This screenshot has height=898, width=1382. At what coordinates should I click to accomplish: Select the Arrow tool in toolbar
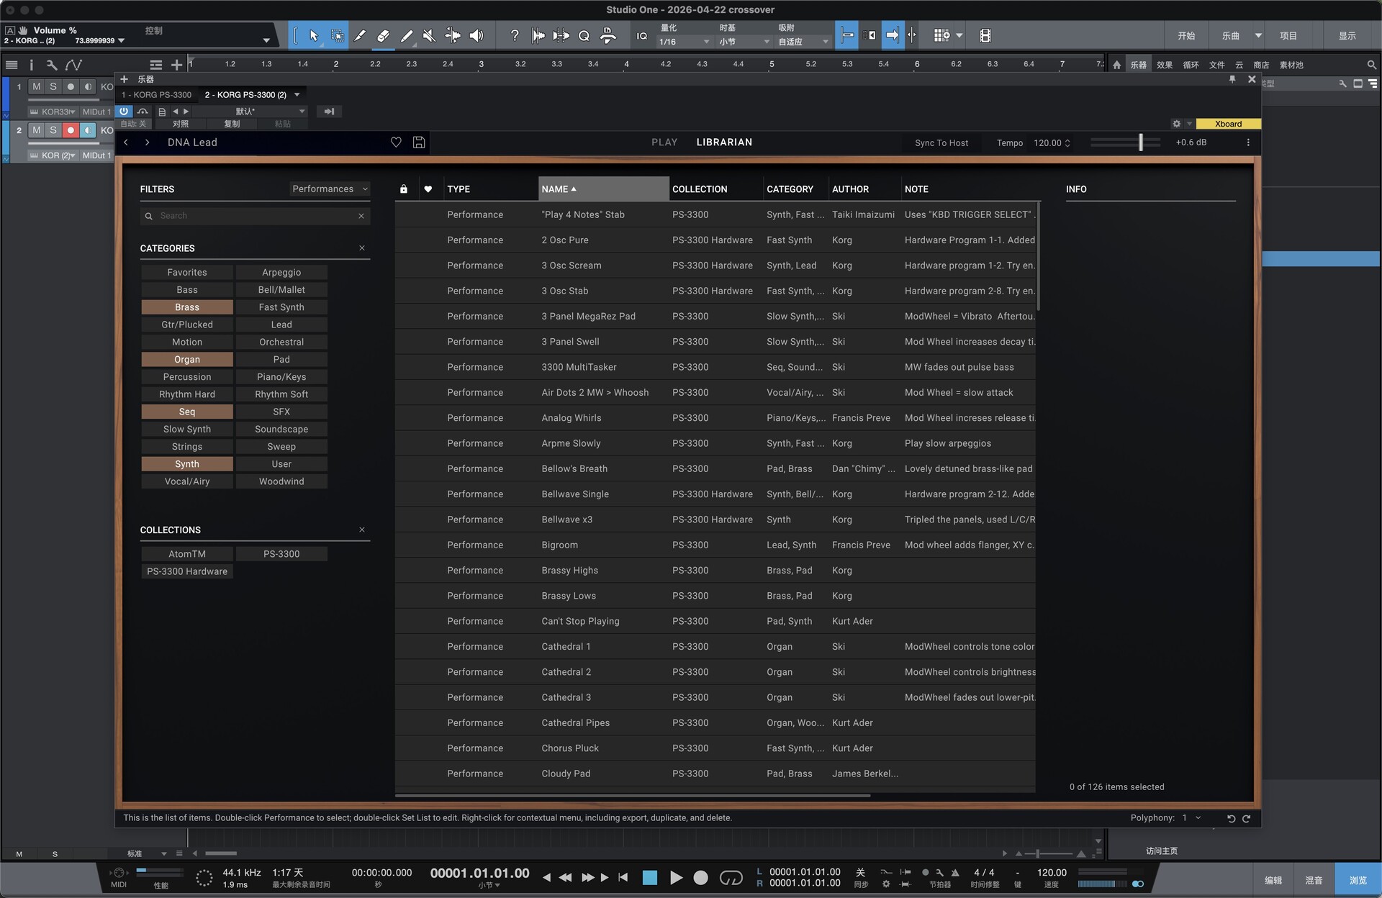point(313,35)
